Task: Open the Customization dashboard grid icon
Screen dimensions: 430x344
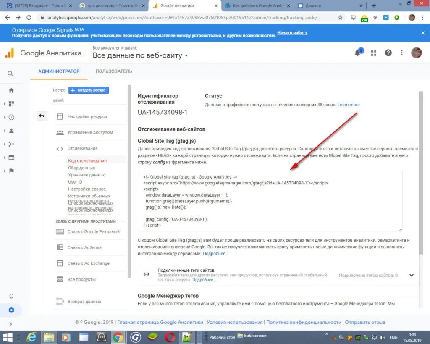Action: [11, 104]
